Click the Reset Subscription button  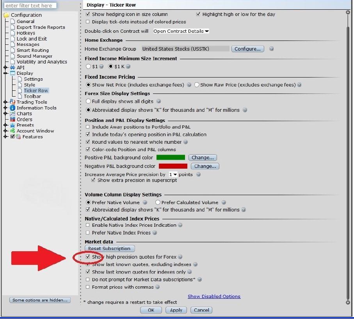(x=110, y=249)
